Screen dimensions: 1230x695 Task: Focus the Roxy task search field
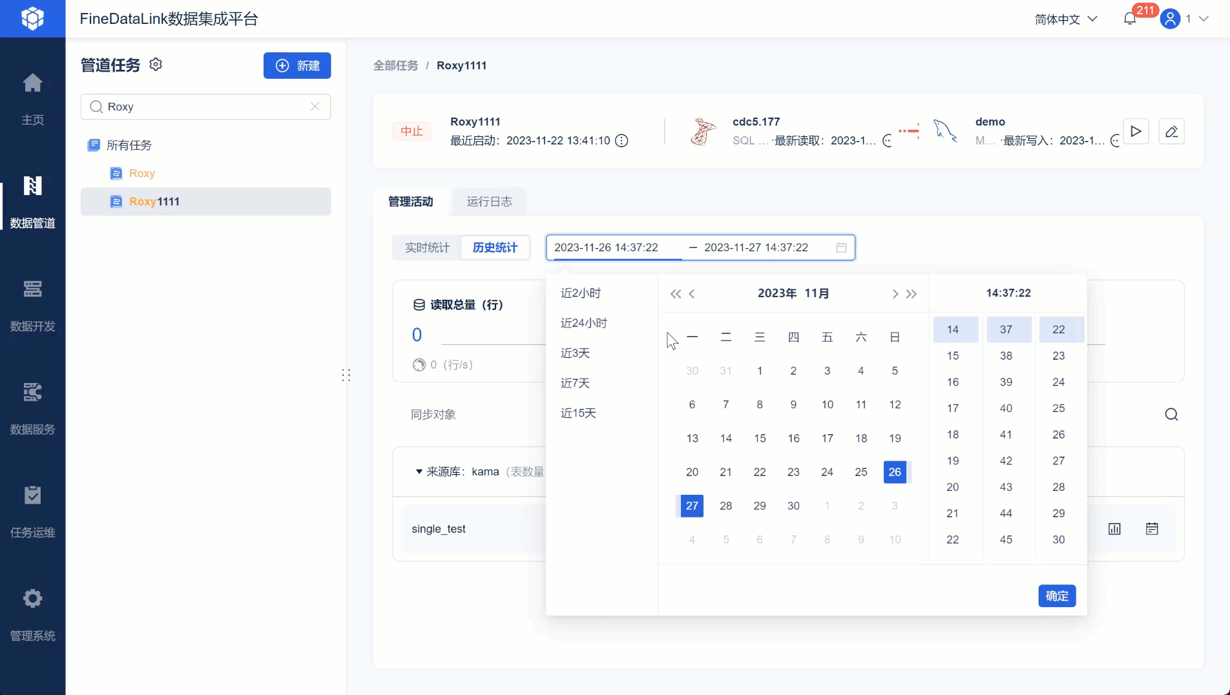tap(205, 107)
